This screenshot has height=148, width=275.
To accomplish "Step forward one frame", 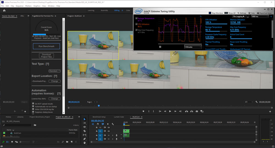I will coord(175,111).
